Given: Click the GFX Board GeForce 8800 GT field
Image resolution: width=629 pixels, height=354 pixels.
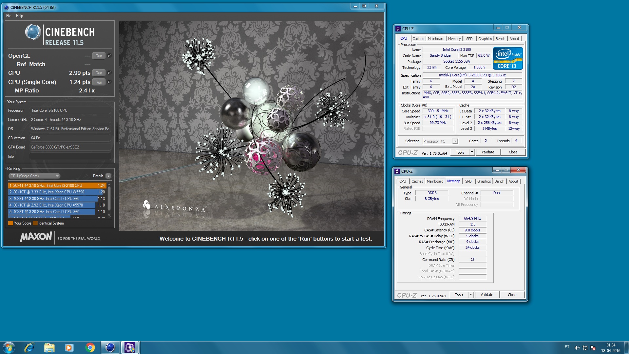Looking at the screenshot, I should pyautogui.click(x=70, y=147).
